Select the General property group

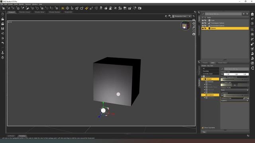point(211,82)
